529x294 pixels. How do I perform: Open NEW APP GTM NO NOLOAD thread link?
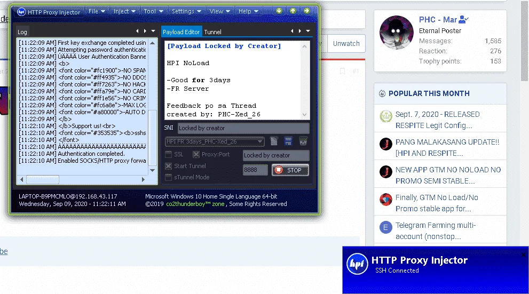[448, 176]
